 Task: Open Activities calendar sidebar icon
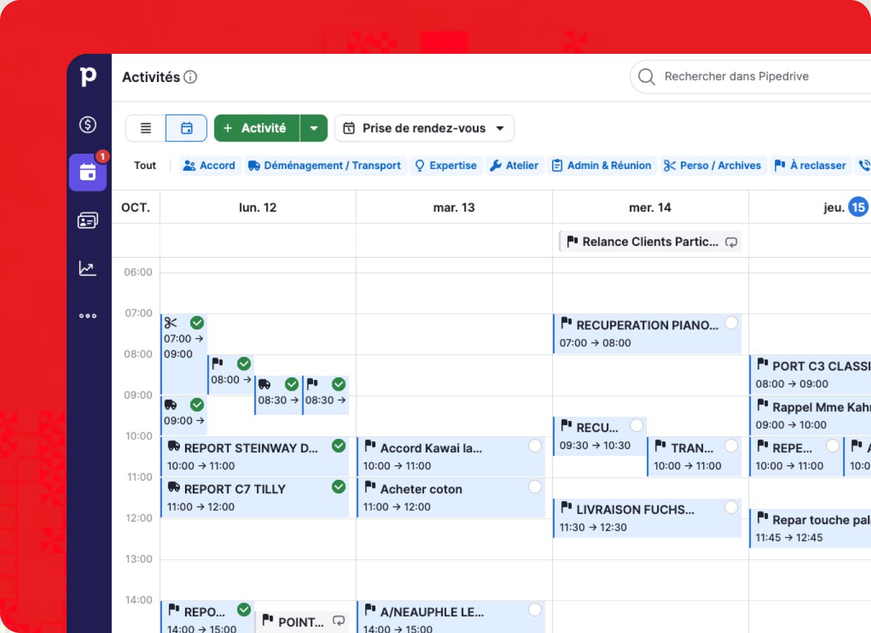point(88,172)
